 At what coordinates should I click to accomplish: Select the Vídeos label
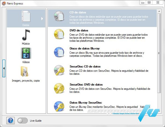[26, 62]
